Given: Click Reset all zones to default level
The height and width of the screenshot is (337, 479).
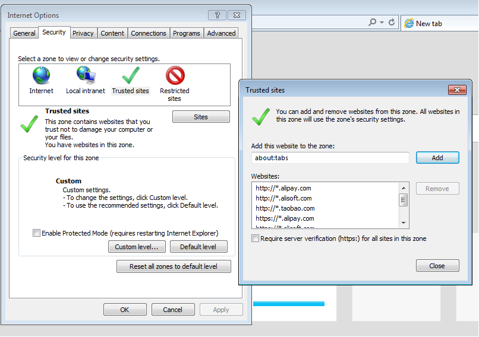Looking at the screenshot, I should pos(174,266).
